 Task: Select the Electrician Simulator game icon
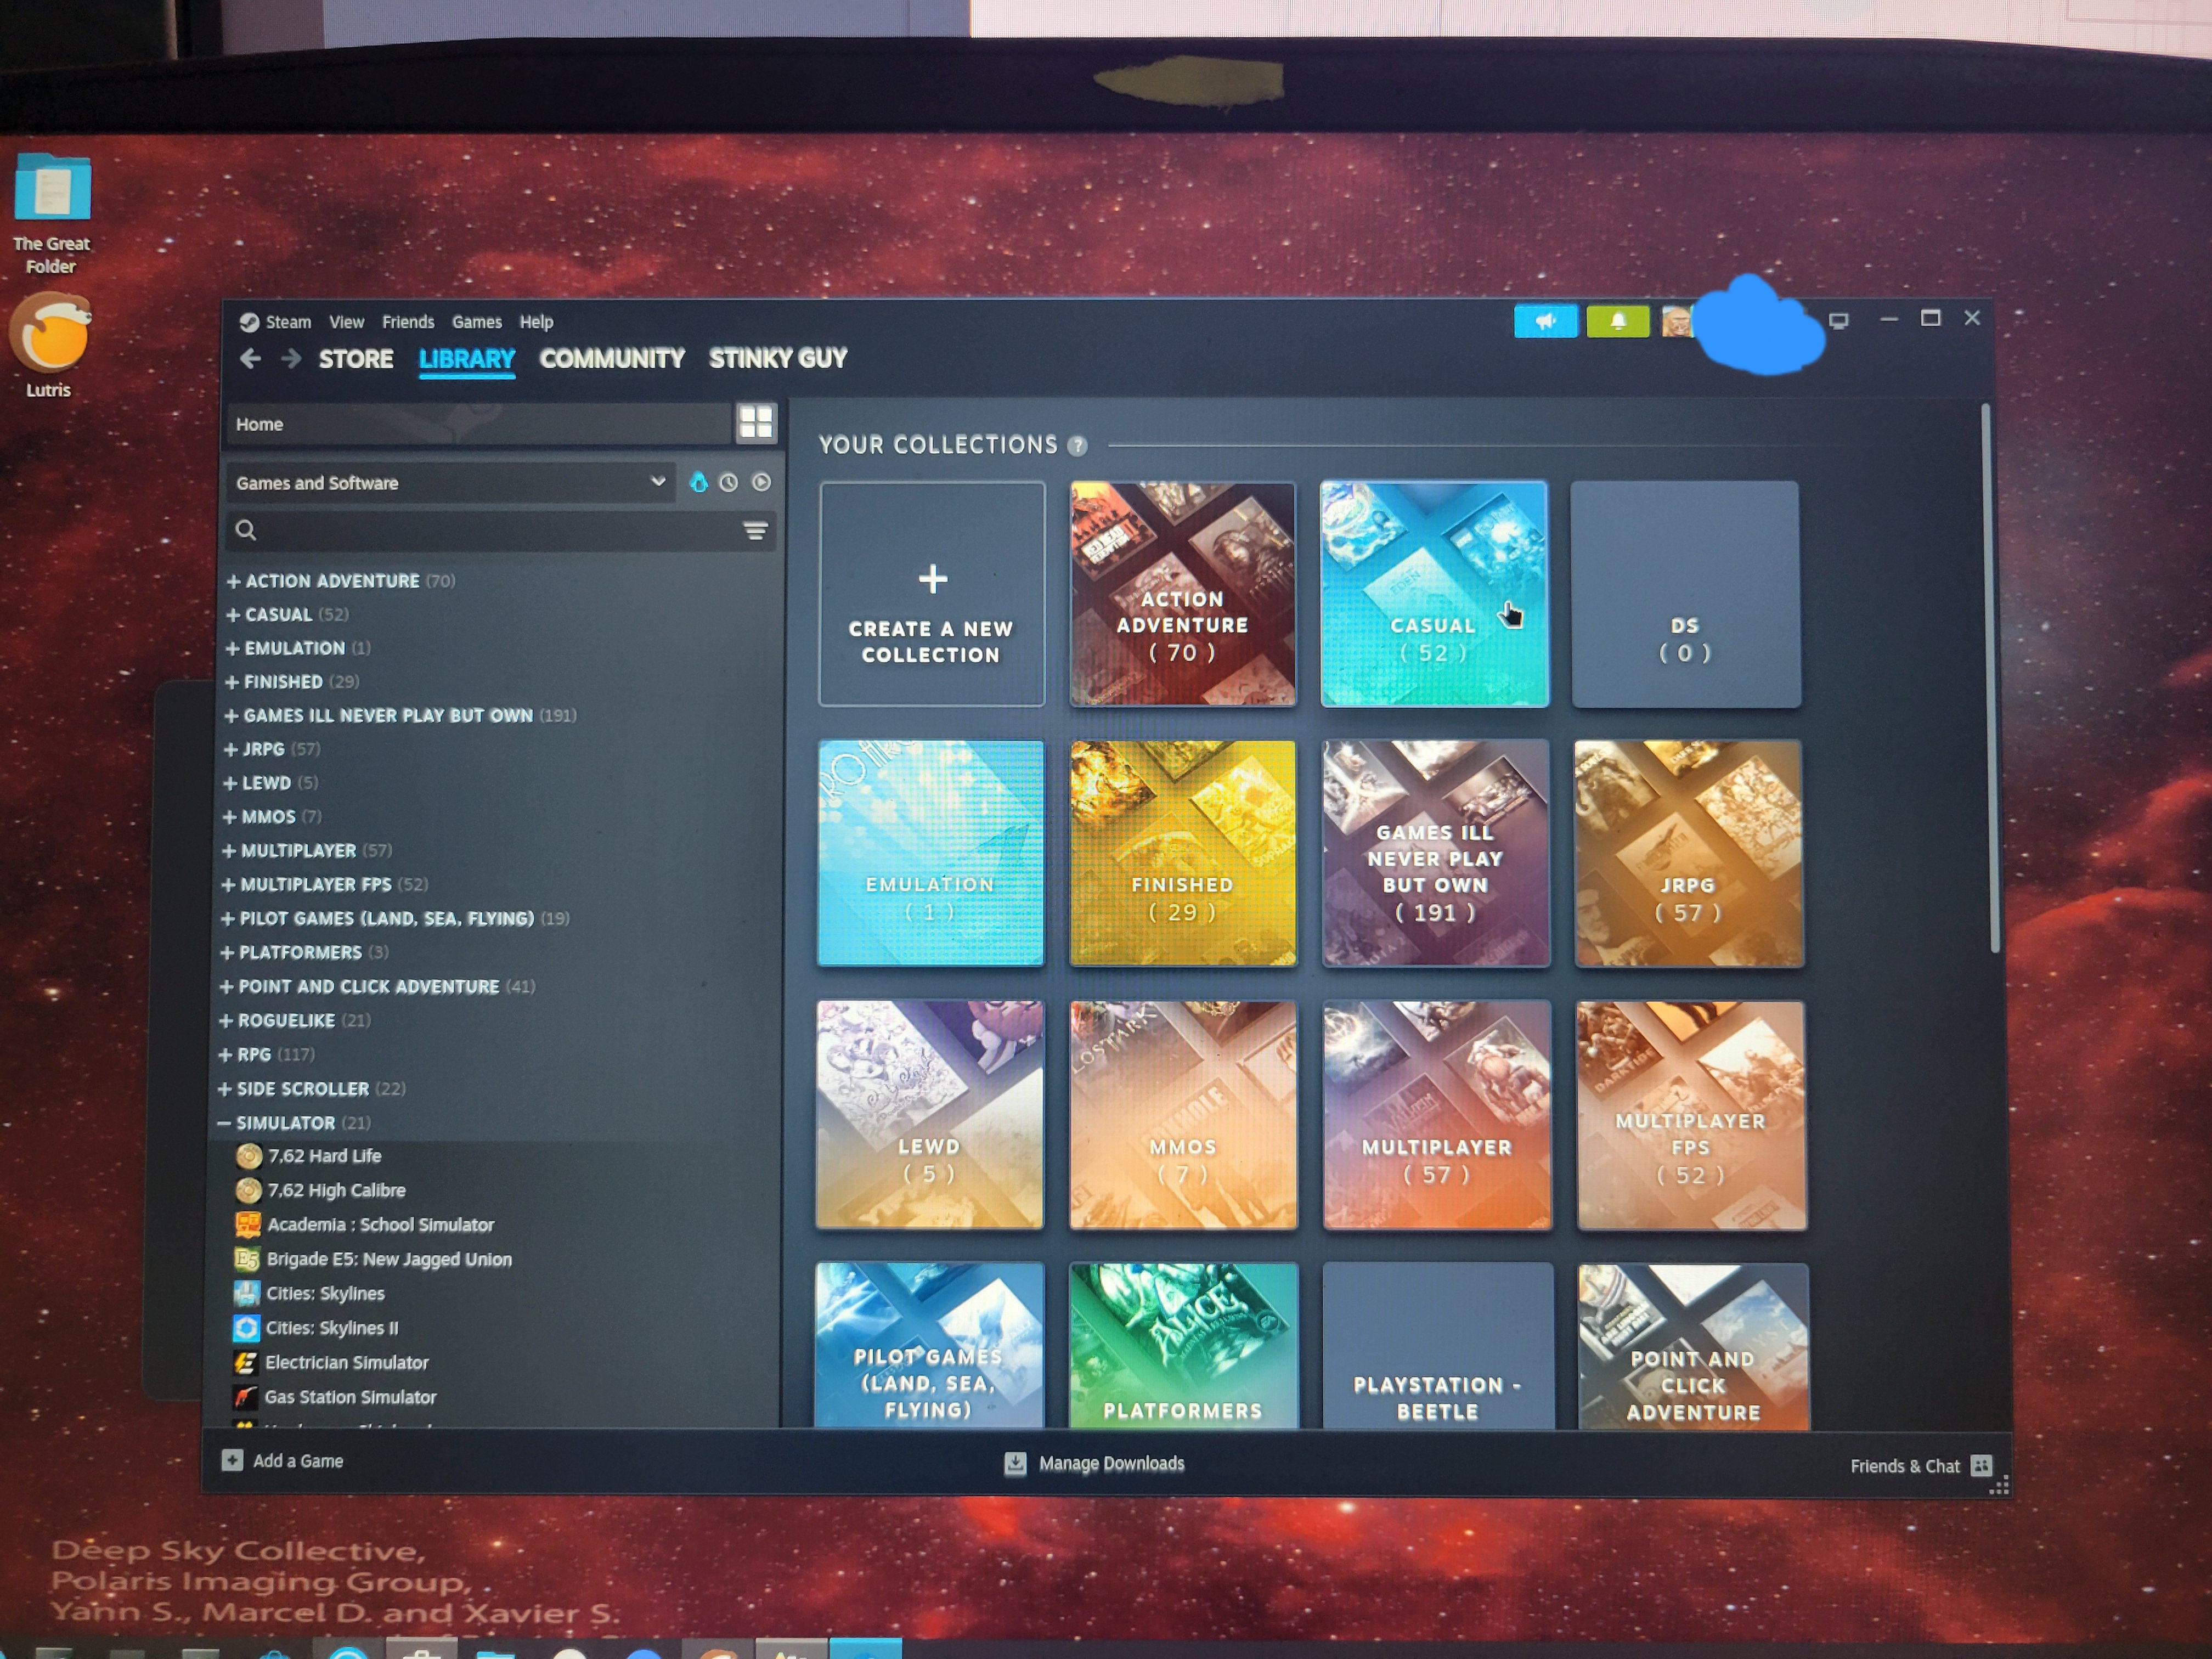click(x=245, y=1362)
